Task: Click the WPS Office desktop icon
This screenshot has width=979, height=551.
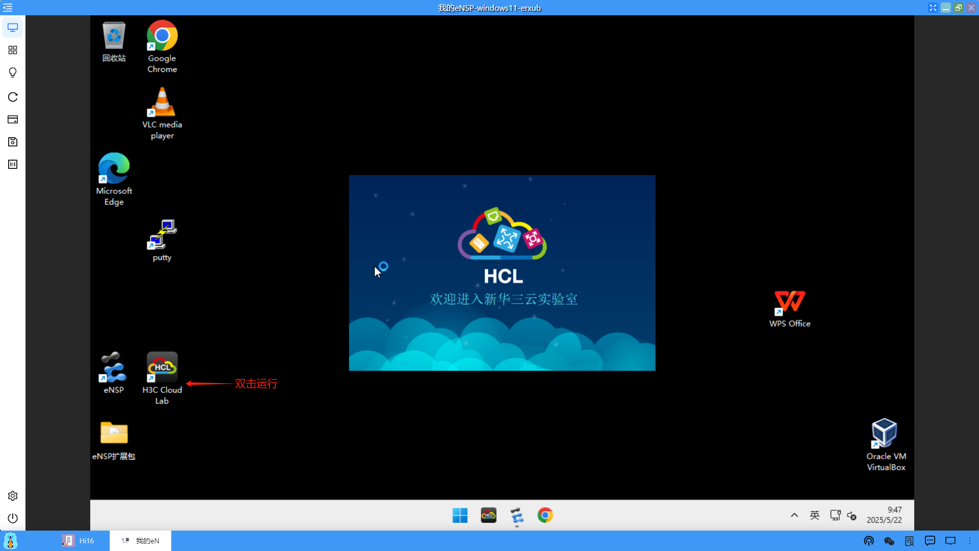Action: click(789, 302)
